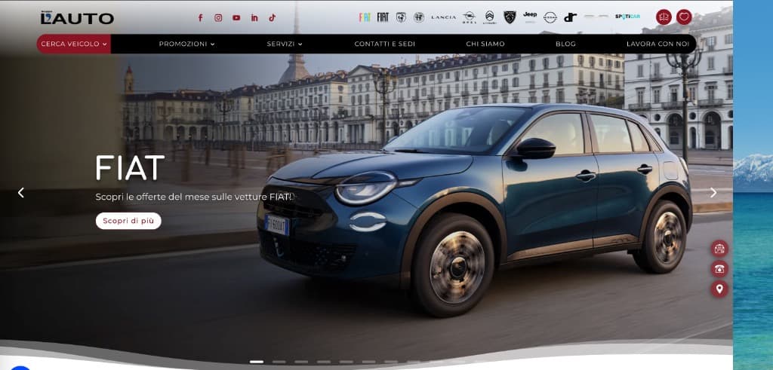
Task: Open Lavora Con Noi page
Action: coord(658,44)
